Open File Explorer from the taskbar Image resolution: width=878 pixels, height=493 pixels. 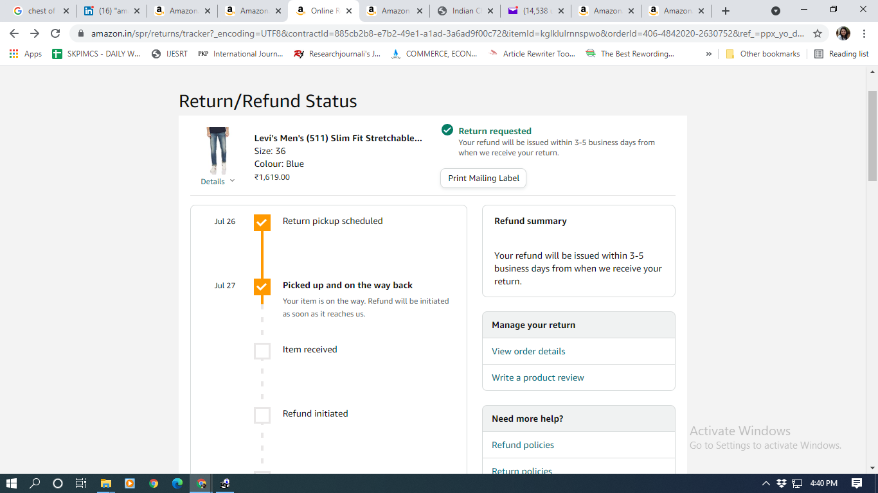coord(105,483)
